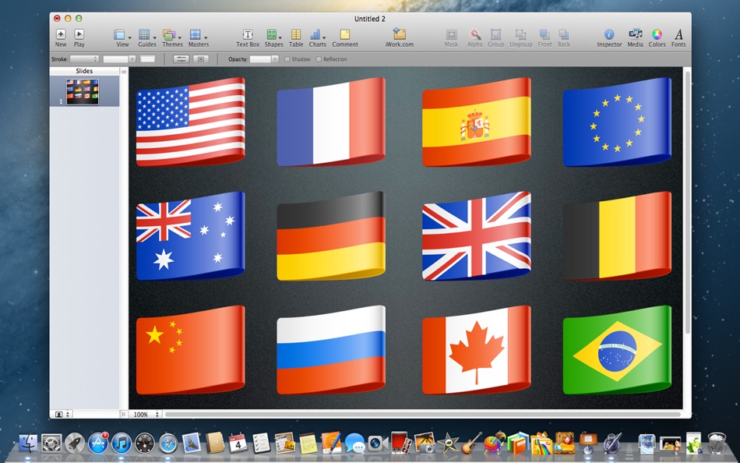Show the Colors panel
This screenshot has width=740, height=463.
(657, 37)
